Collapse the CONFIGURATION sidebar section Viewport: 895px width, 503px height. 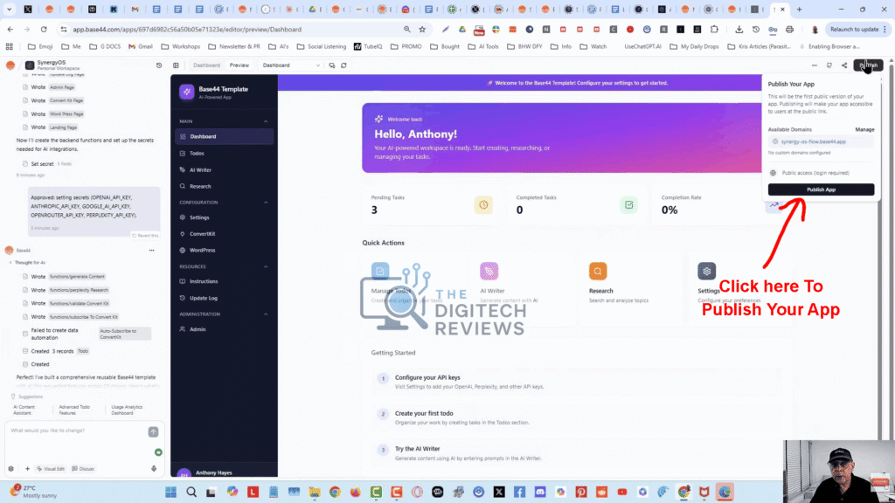(x=265, y=201)
